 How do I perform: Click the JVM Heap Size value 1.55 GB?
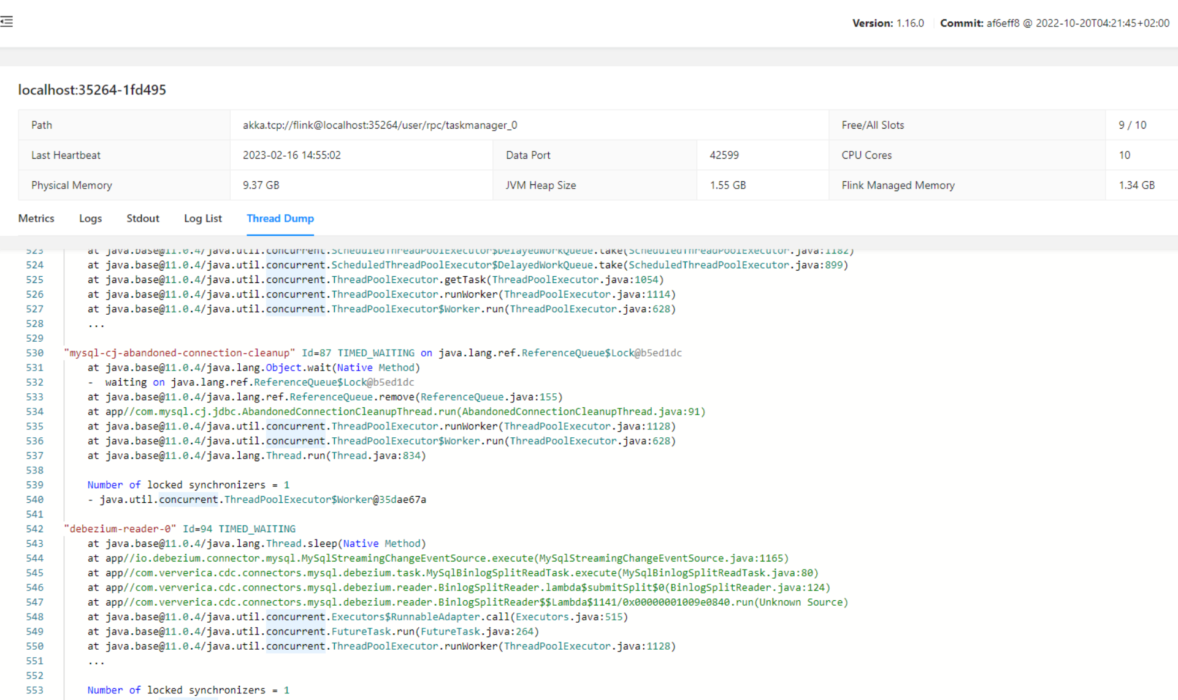(x=728, y=185)
